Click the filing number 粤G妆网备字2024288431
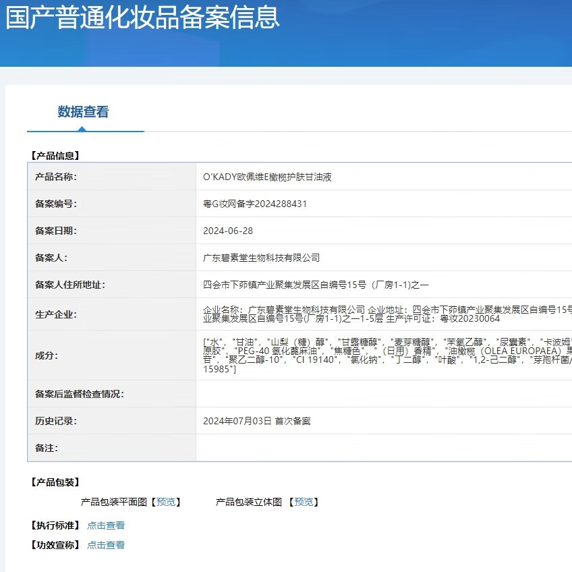572x572 pixels. pos(255,204)
